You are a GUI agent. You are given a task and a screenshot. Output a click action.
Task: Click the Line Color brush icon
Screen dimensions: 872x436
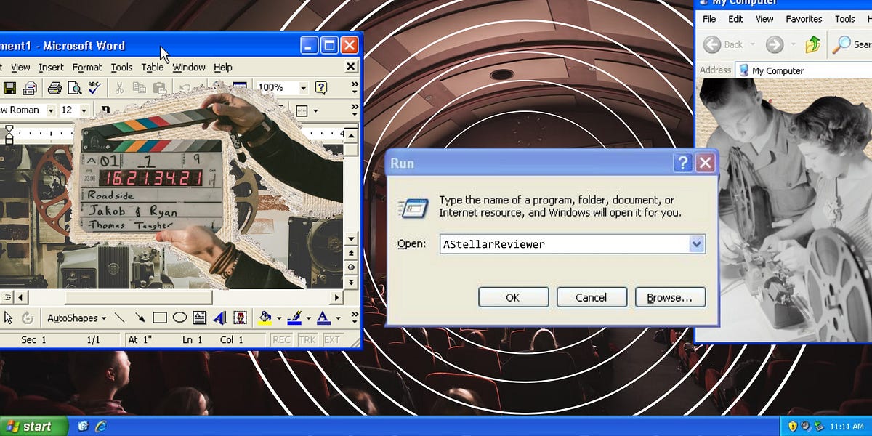tap(294, 318)
